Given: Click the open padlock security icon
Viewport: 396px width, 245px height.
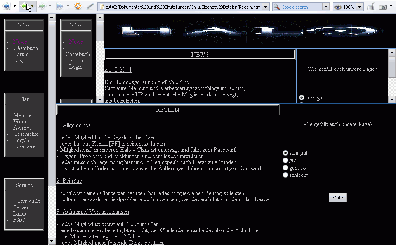Looking at the screenshot, I should (x=371, y=7).
